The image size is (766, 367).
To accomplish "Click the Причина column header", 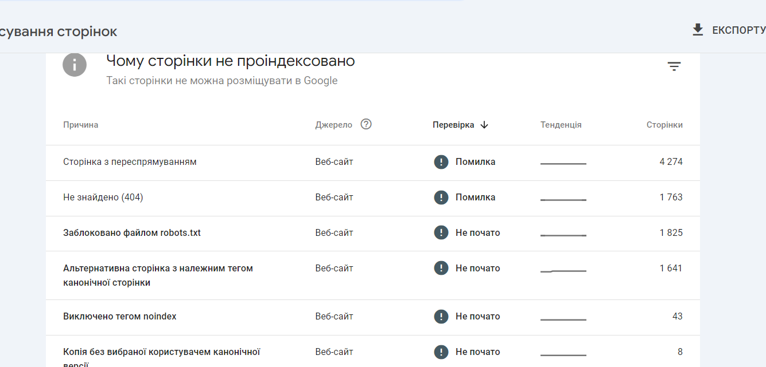I will tap(80, 125).
